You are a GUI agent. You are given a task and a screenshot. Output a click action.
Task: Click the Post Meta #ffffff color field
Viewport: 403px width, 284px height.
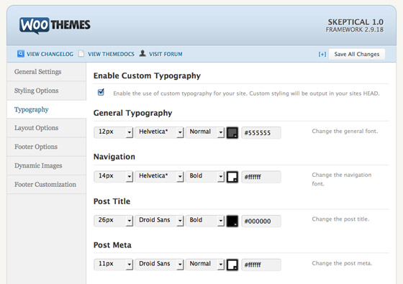coord(261,265)
